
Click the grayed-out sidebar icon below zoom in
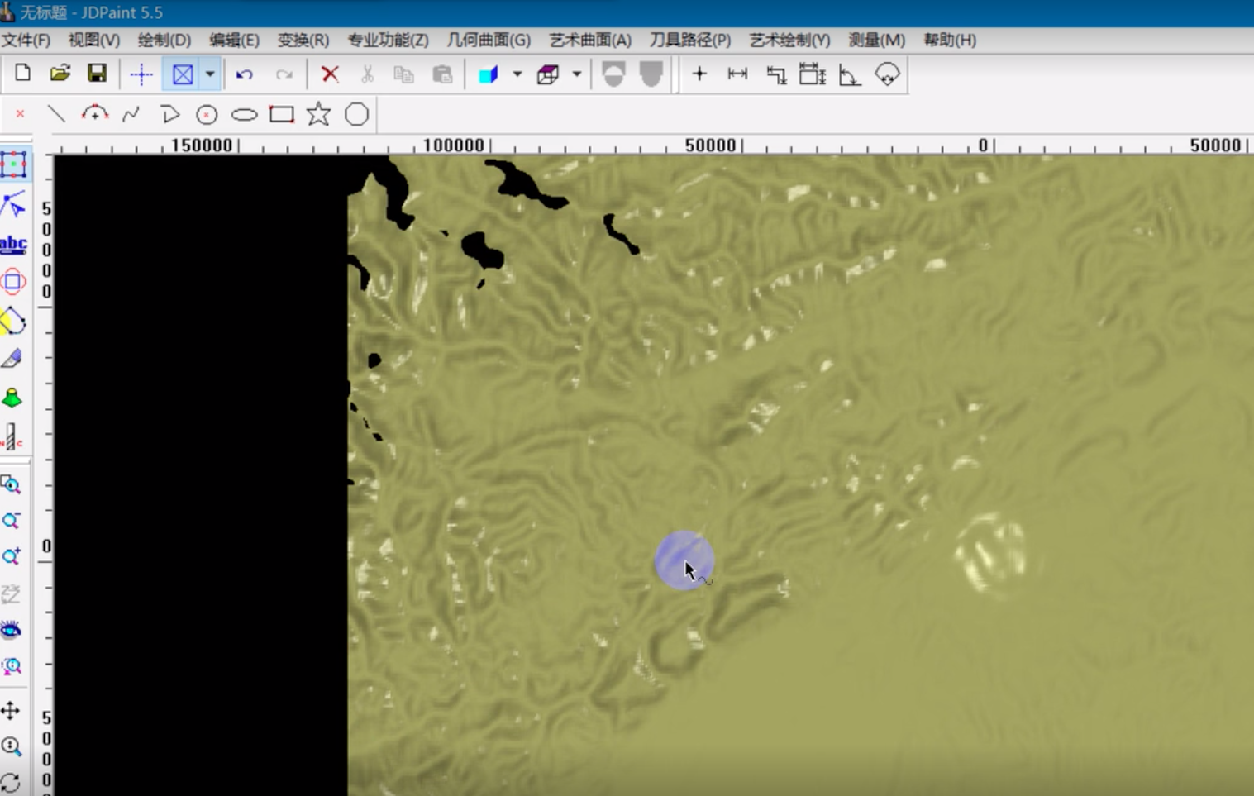tap(11, 593)
